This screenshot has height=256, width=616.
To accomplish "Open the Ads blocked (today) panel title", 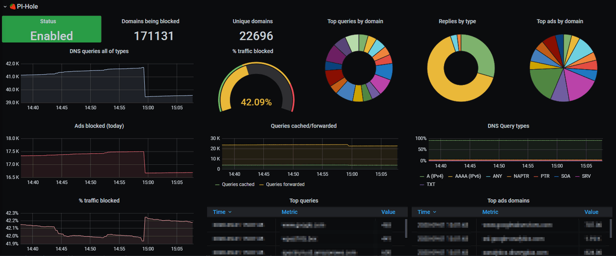I will click(x=99, y=125).
